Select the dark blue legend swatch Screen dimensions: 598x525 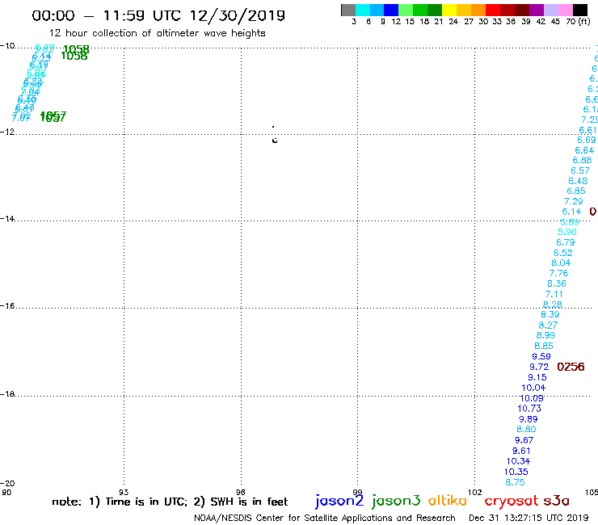[x=391, y=10]
